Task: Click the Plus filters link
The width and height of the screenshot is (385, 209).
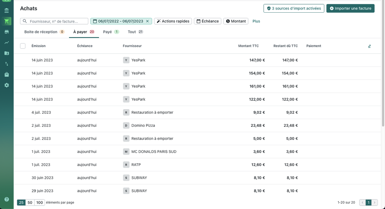Action: [256, 22]
